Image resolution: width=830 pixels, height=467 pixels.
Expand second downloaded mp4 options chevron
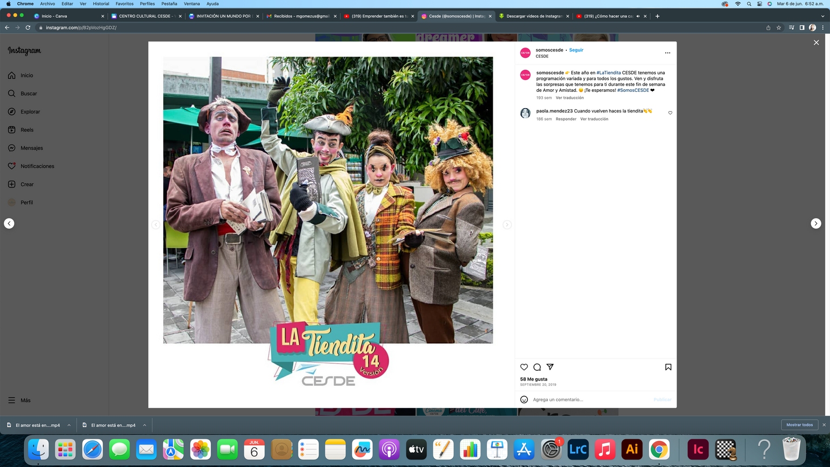click(145, 425)
